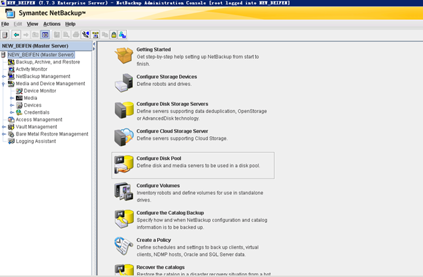Expand the Devices tree node

[12, 105]
